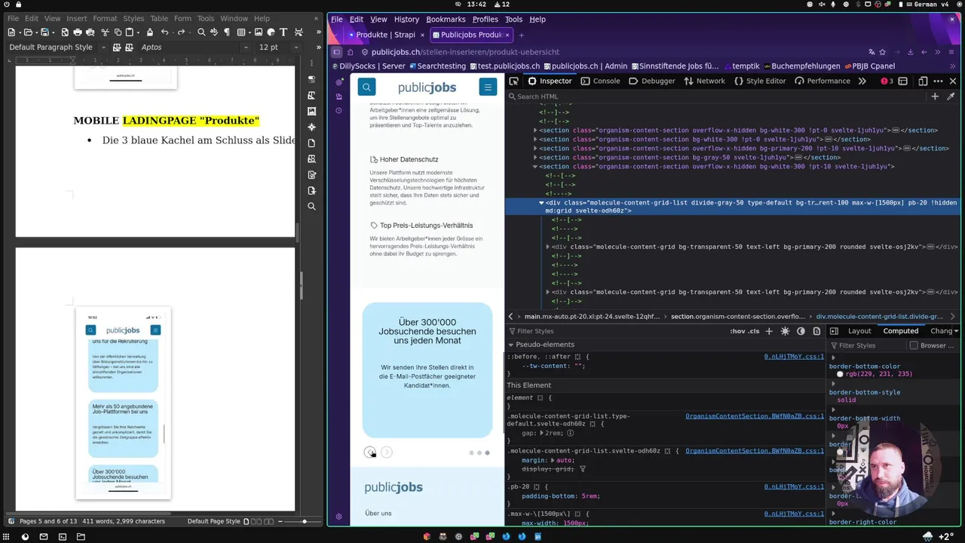The width and height of the screenshot is (965, 543).
Task: Enable the Browser Styles checkbox
Action: (x=914, y=345)
